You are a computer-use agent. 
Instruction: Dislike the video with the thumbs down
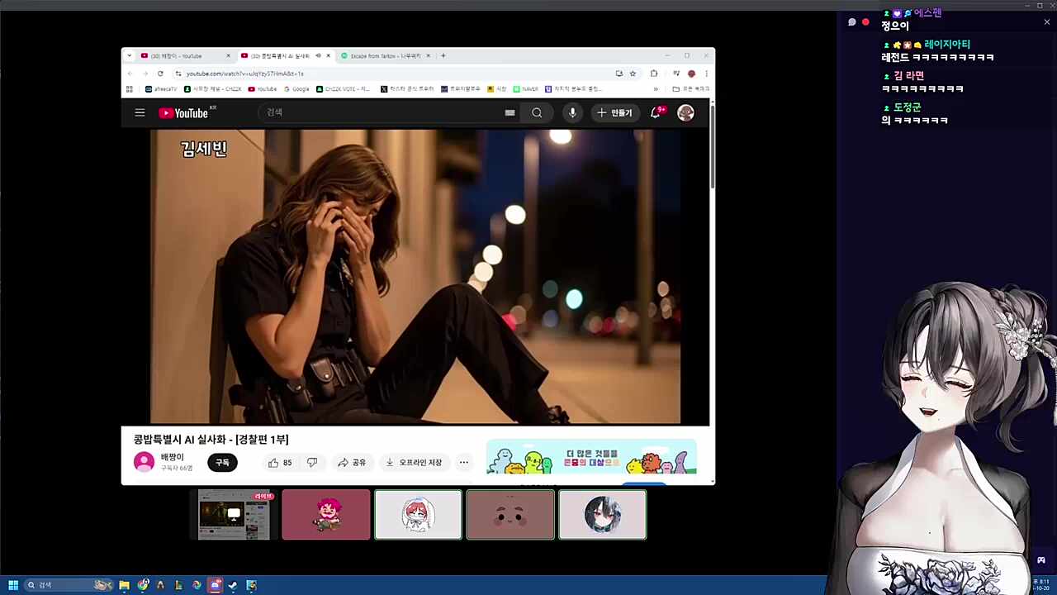312,462
